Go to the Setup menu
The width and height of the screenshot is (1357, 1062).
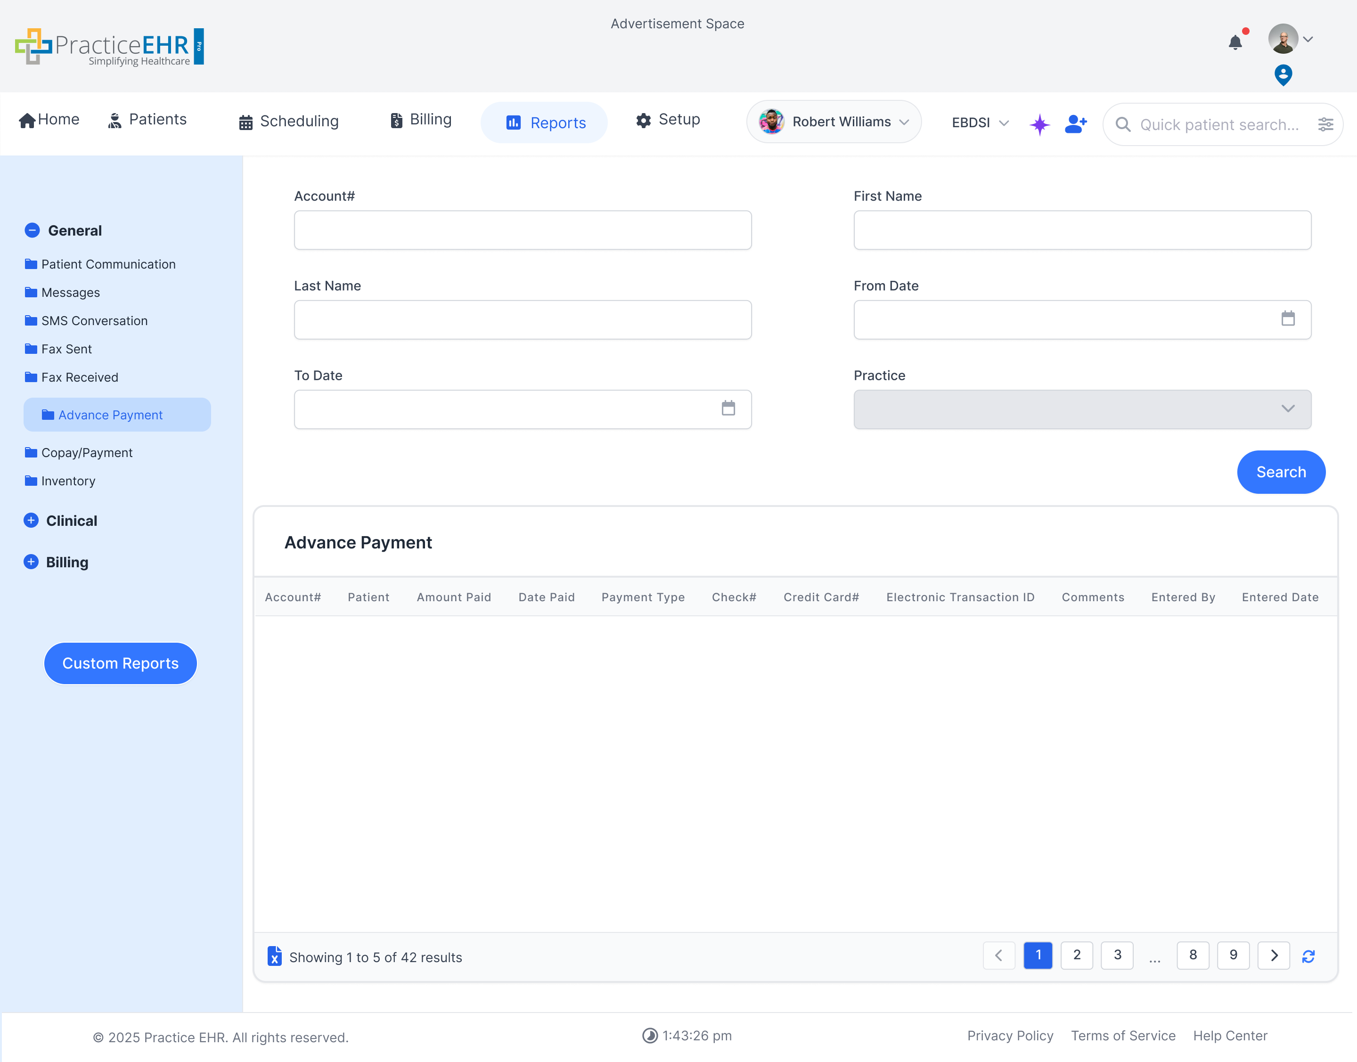(668, 119)
